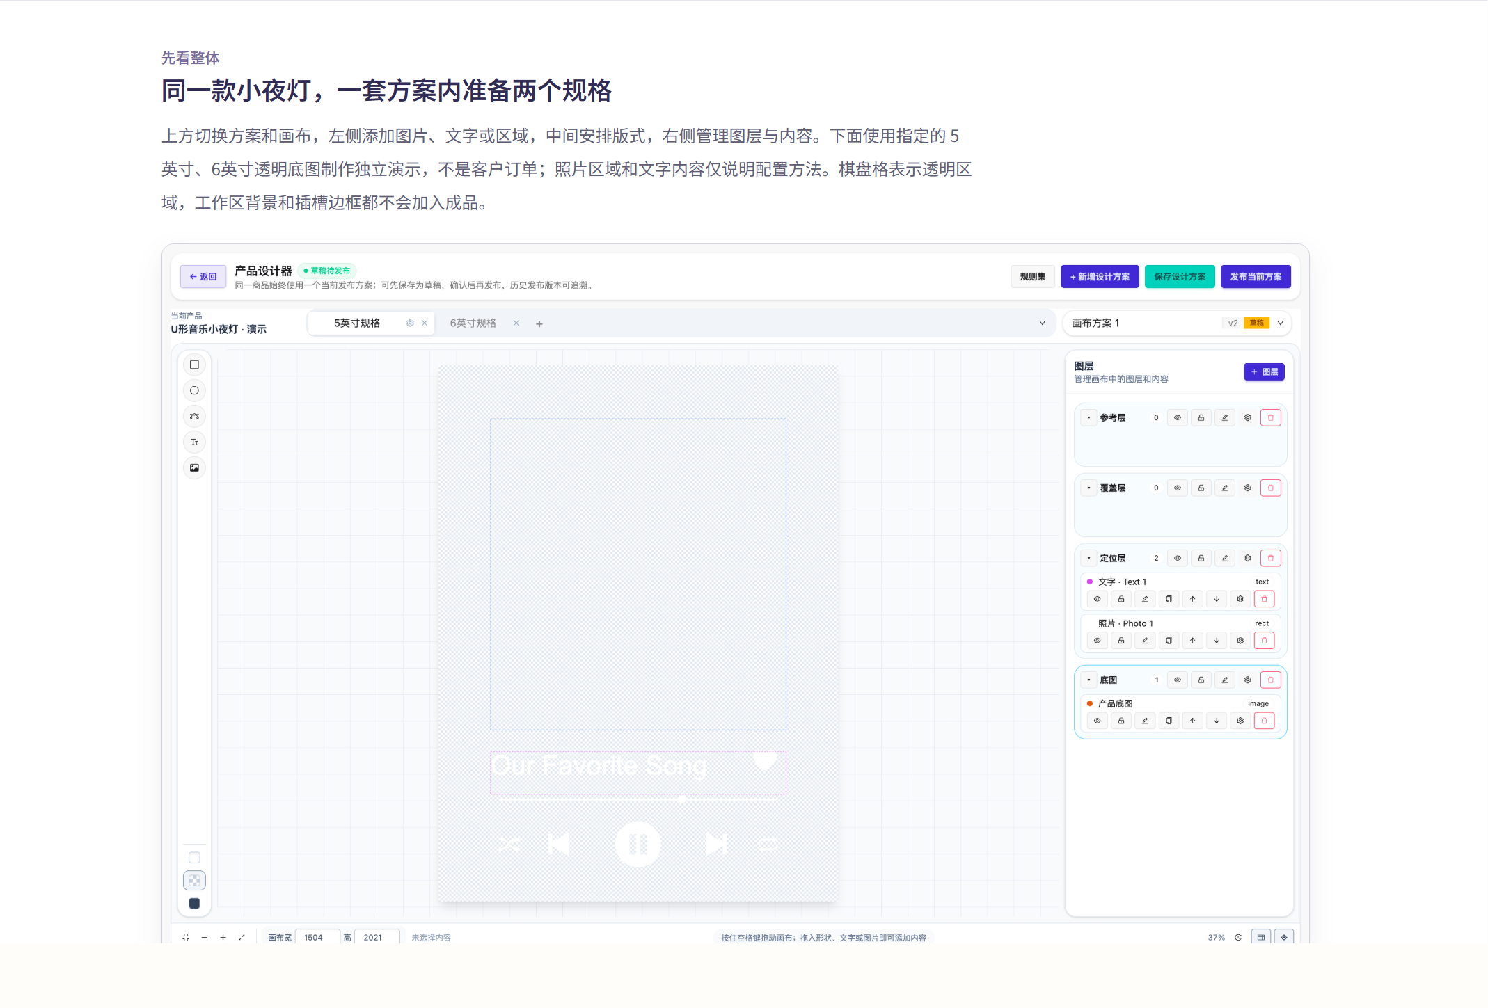
Task: Click the 返回 back button
Action: coord(203,276)
